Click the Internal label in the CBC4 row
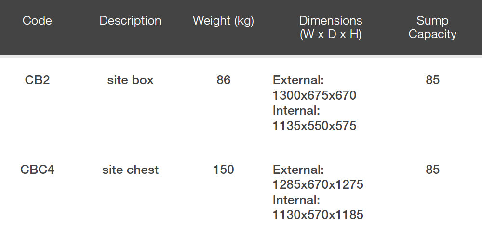 (x=296, y=200)
